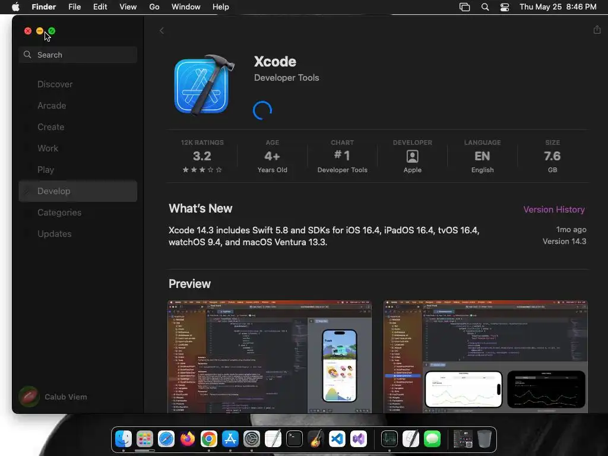
Task: Open the Window menu
Action: (x=186, y=7)
